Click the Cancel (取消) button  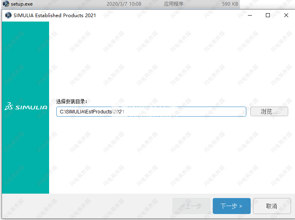pos(272,206)
